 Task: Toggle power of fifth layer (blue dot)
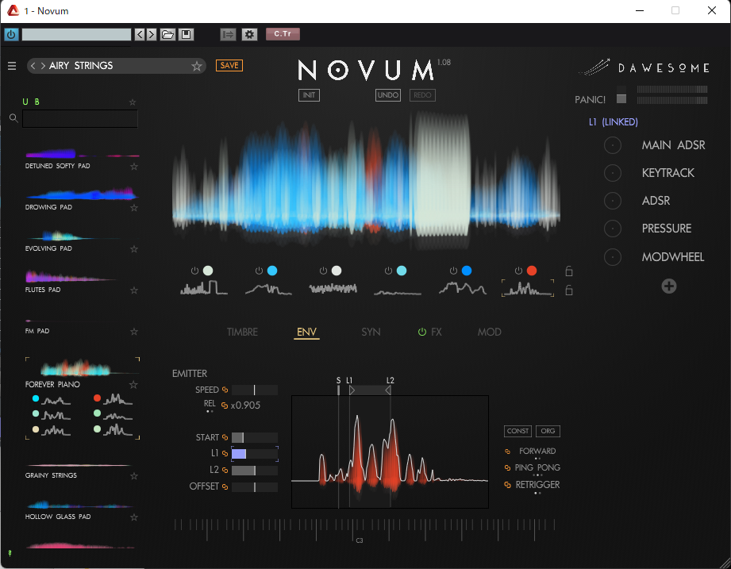click(x=453, y=271)
